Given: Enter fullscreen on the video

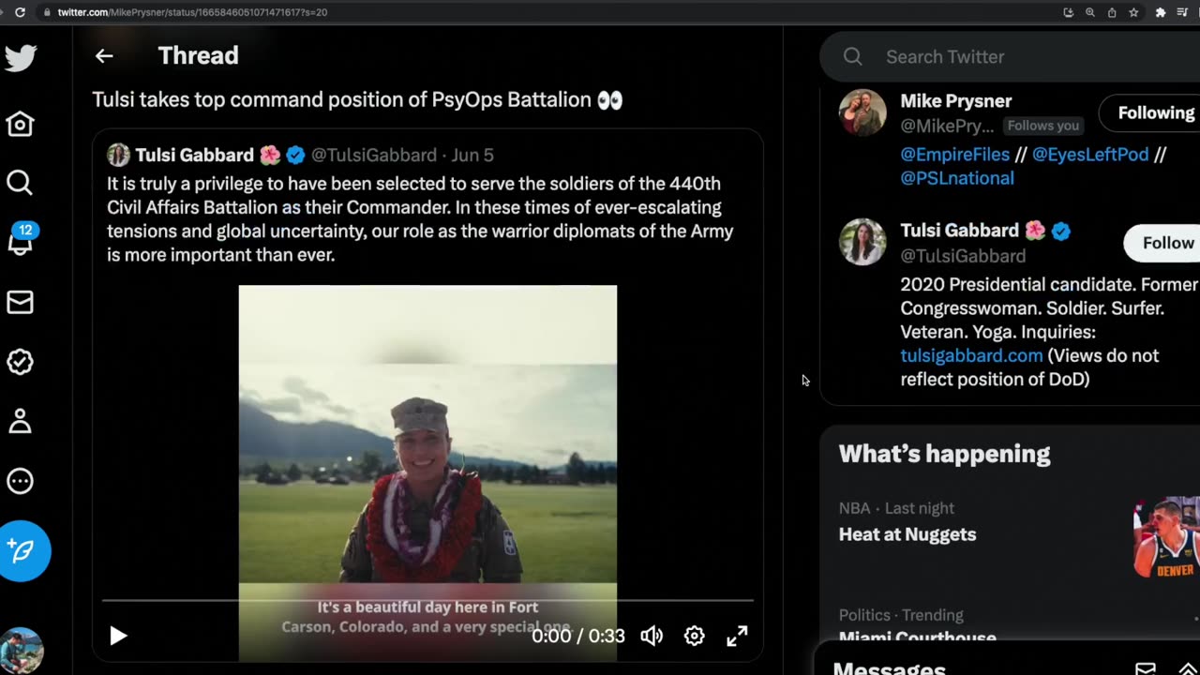Looking at the screenshot, I should click(x=738, y=636).
